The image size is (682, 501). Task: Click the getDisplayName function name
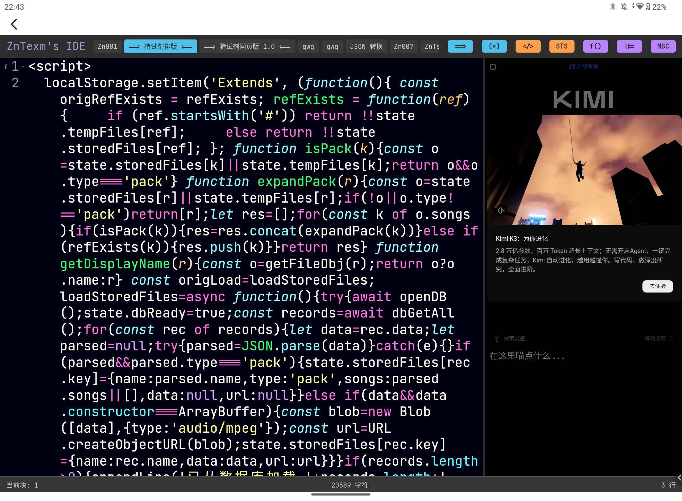point(115,264)
